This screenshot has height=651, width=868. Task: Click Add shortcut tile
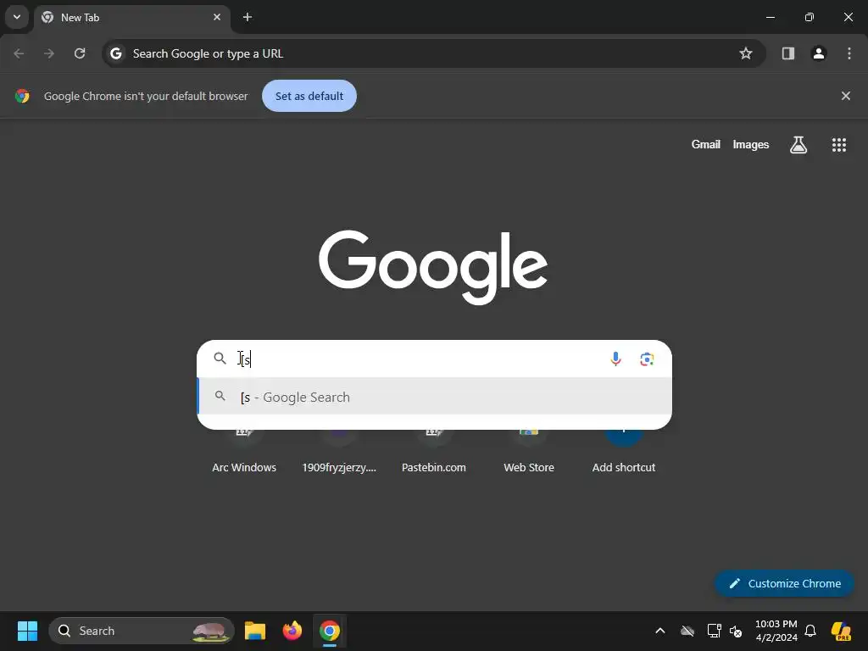click(x=623, y=452)
